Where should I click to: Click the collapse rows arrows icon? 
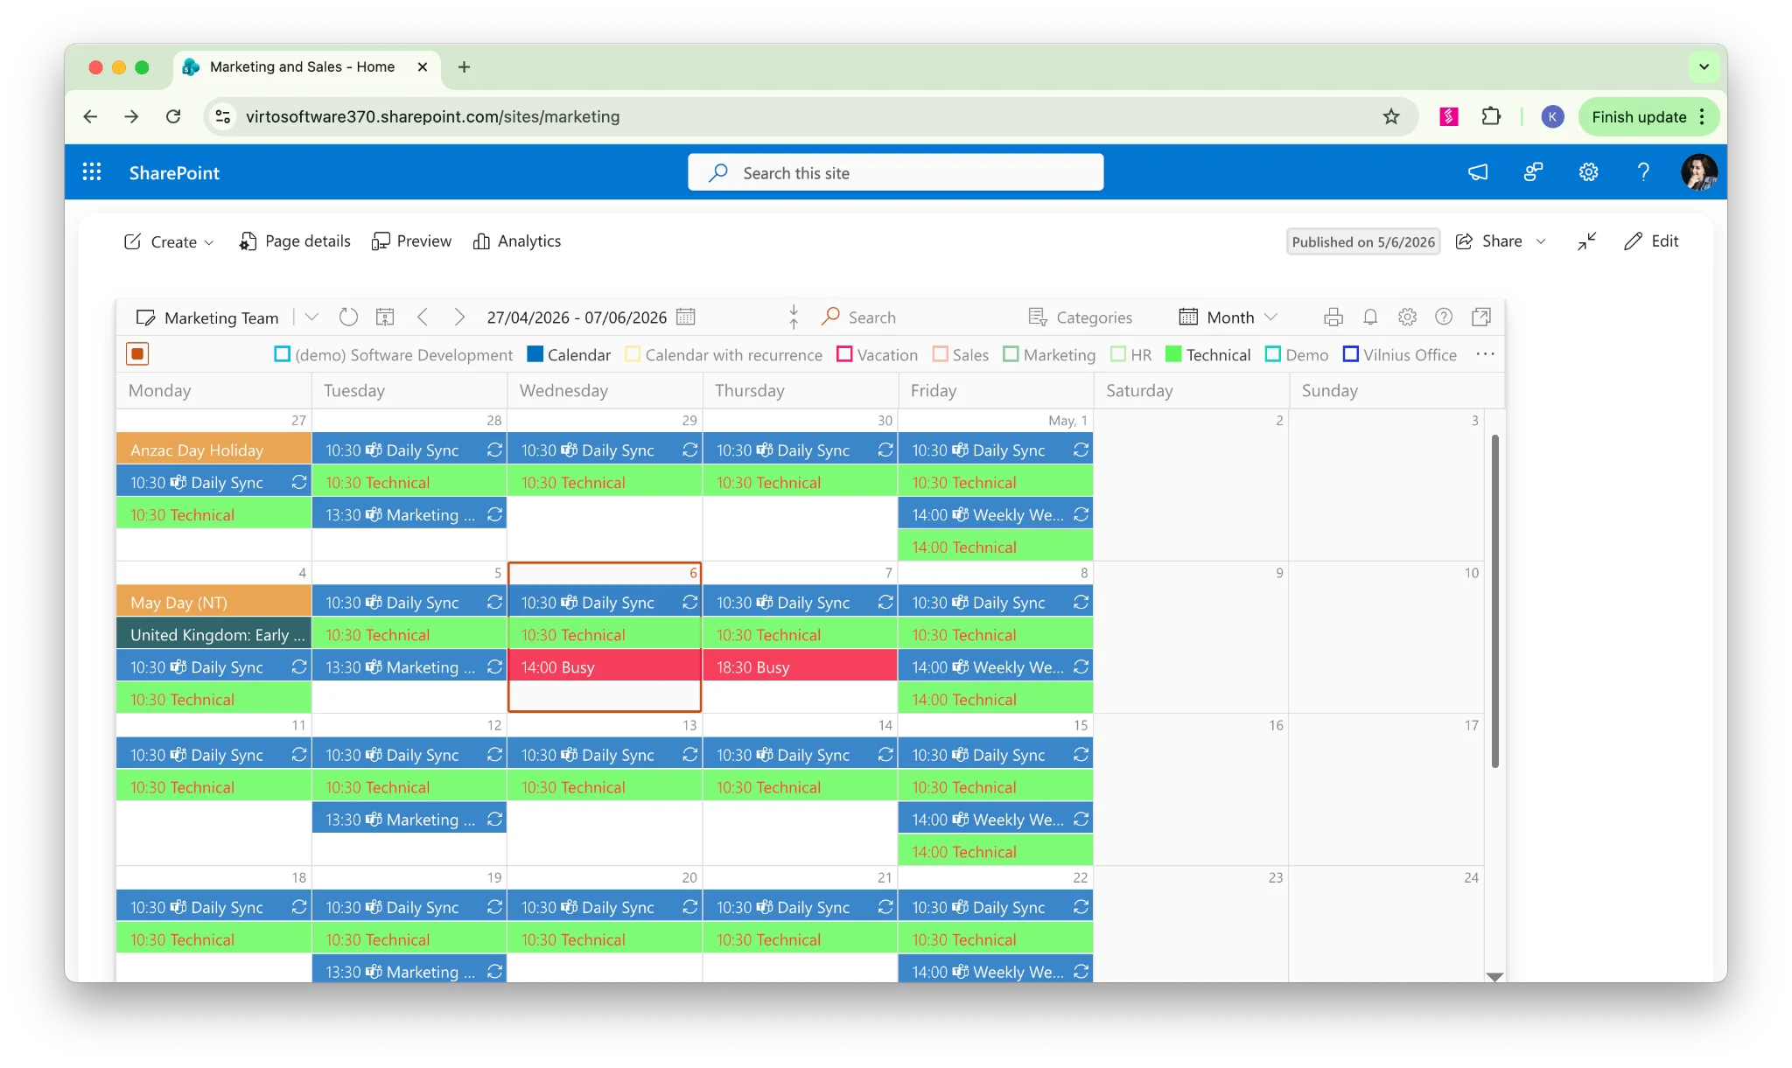click(x=794, y=317)
